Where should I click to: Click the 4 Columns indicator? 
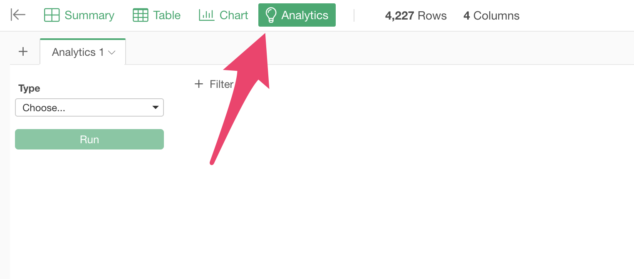pos(491,16)
